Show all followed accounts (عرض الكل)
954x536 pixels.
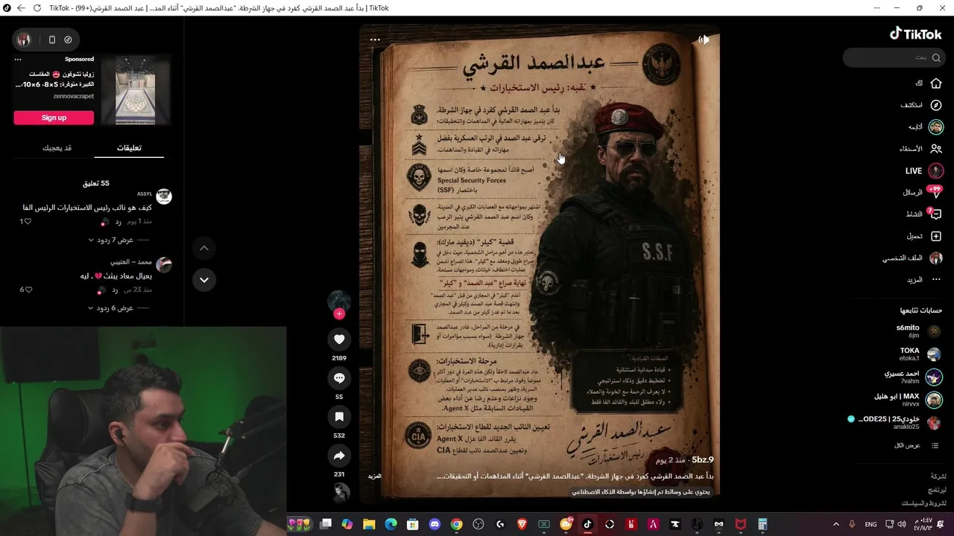tap(907, 445)
